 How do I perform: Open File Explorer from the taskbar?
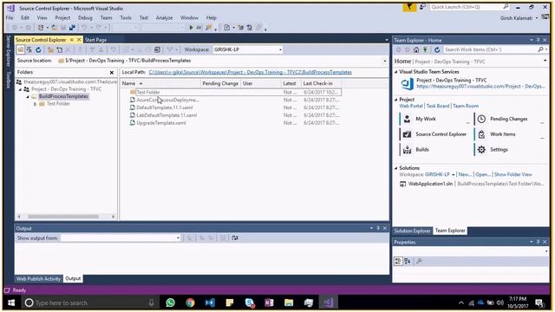click(x=289, y=302)
